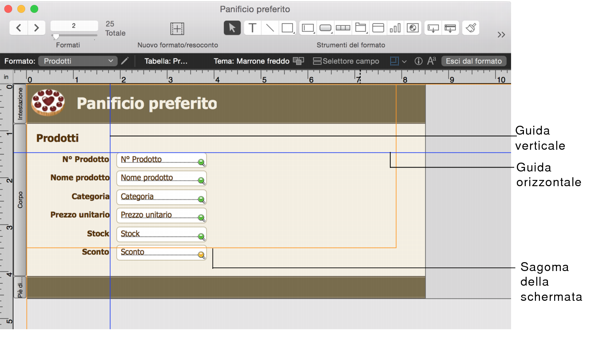Click the Corpo part tab
Viewport: 595px width, 339px height.
(20, 200)
